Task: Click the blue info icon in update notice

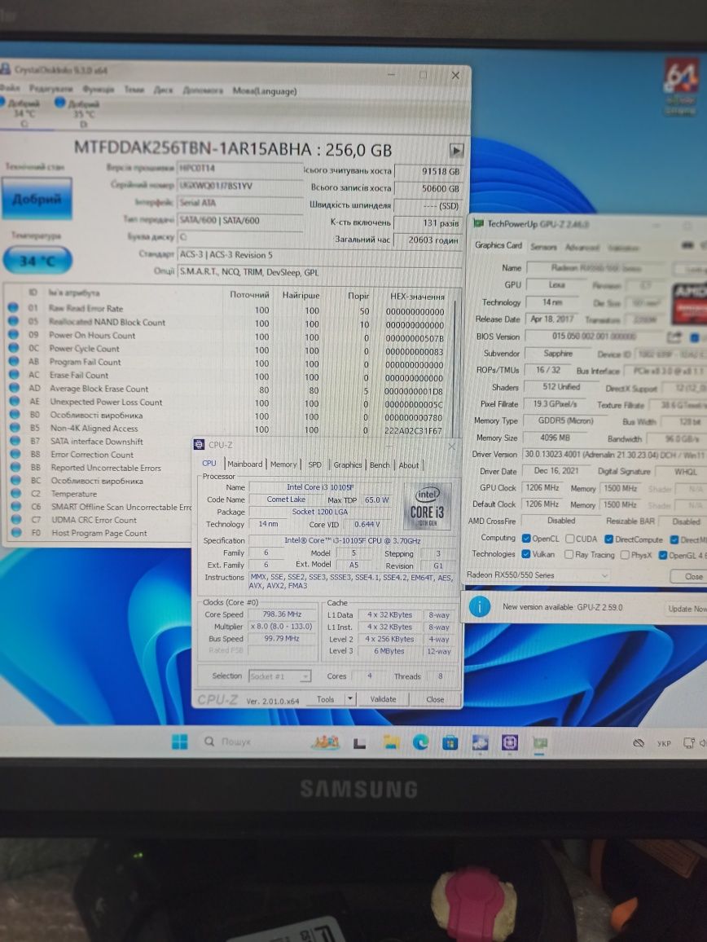Action: pyautogui.click(x=479, y=607)
